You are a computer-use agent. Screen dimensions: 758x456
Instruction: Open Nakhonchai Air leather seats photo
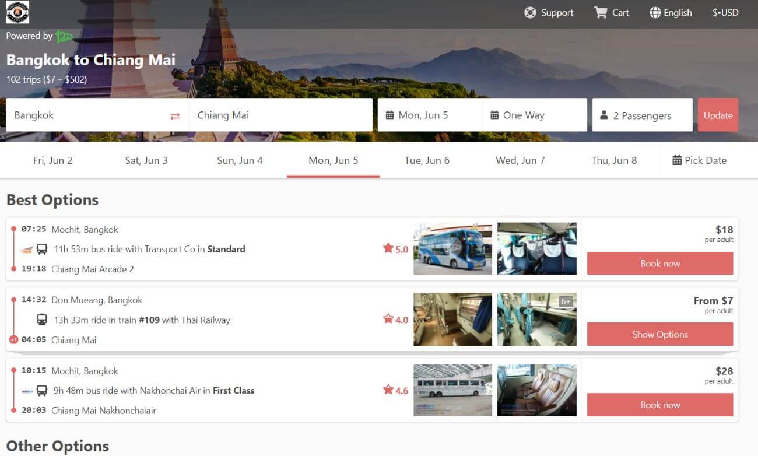click(x=537, y=390)
